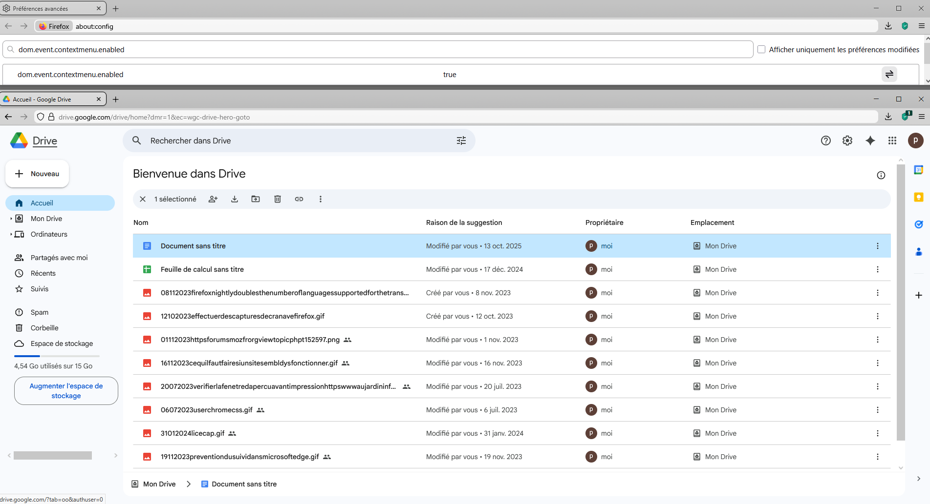
Task: Click the trash icon to delete selection
Action: click(x=278, y=199)
